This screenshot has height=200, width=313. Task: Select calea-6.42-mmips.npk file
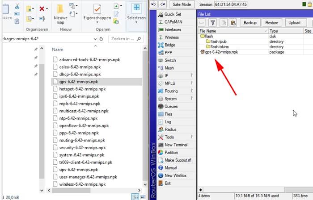[80, 67]
